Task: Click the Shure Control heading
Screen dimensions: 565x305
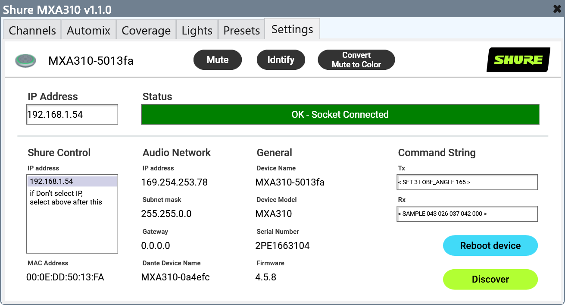Action: [59, 153]
